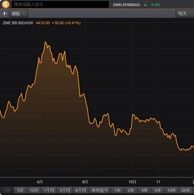Select the 本年迄今 year-to-date range
Viewport: 194px width, 195px height.
coord(100,190)
